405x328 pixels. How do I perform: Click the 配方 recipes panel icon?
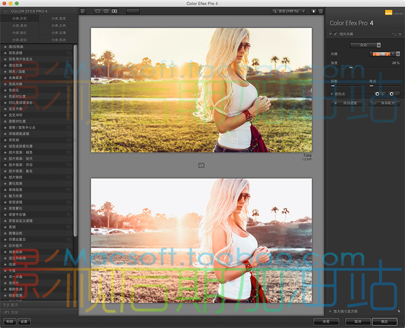pyautogui.click(x=6, y=305)
